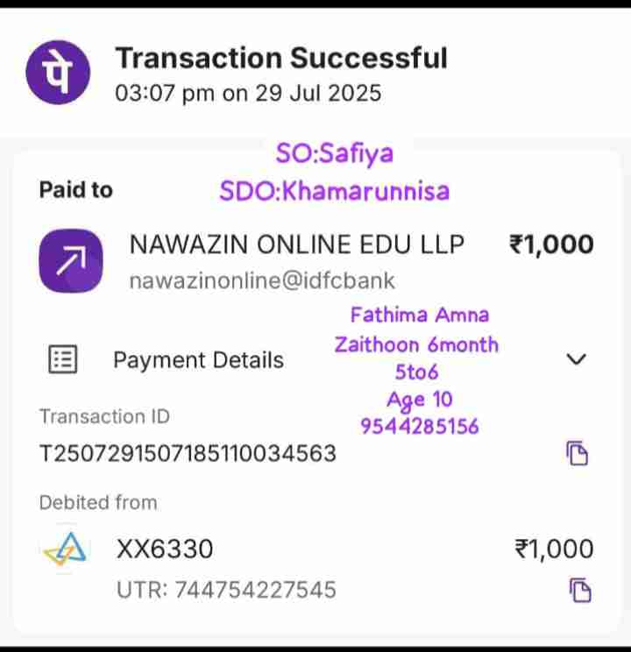The image size is (631, 652).
Task: Select the transaction ID T2507291507185110034563
Action: point(188,453)
